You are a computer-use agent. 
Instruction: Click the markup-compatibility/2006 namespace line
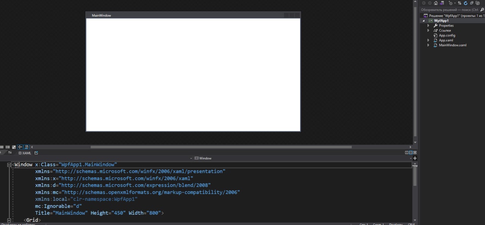(x=138, y=192)
